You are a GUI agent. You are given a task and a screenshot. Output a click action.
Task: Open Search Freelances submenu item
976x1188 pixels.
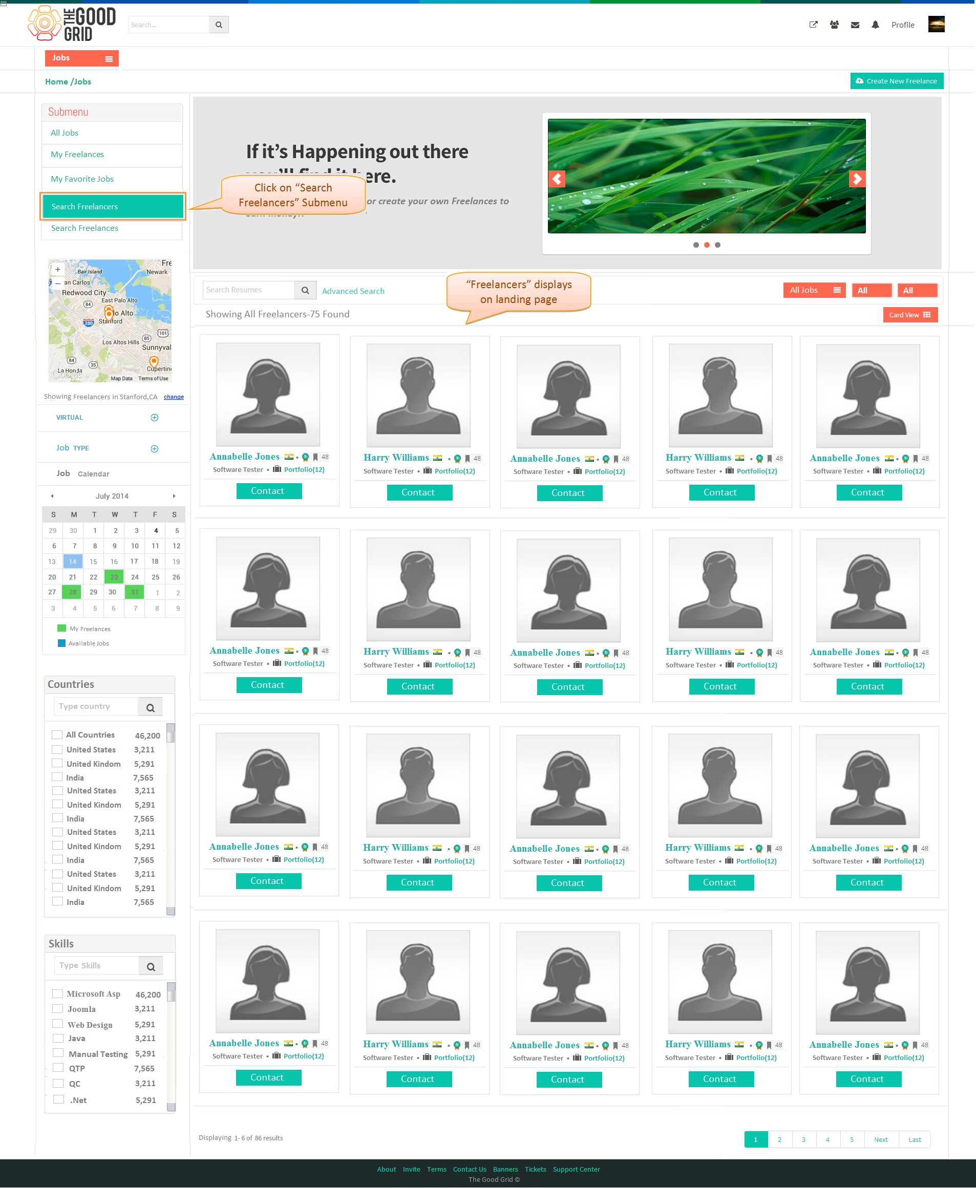pyautogui.click(x=112, y=229)
